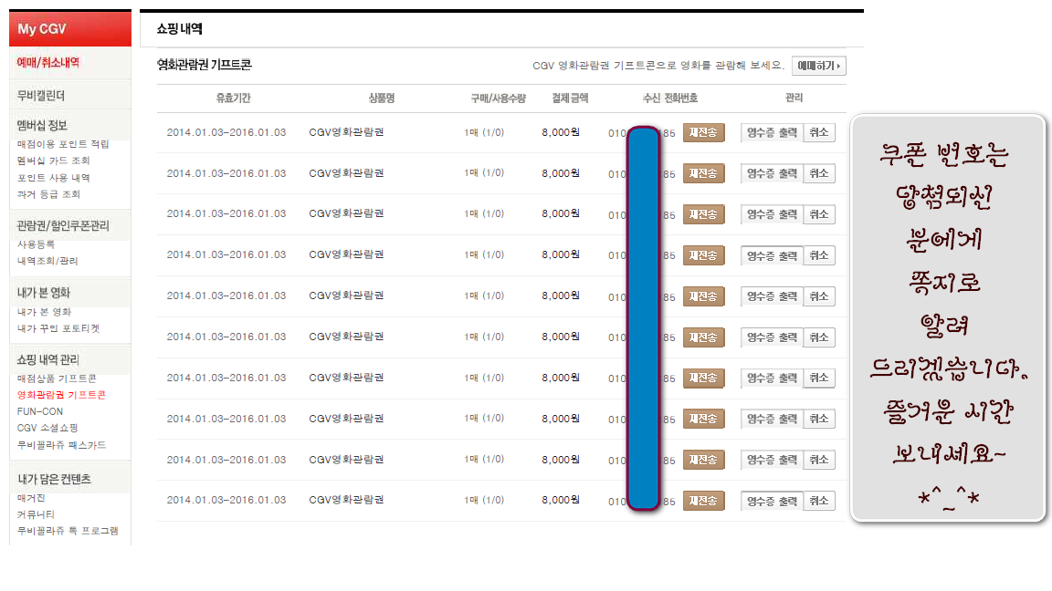This screenshot has width=1052, height=591.
Task: Open 무비캘린더 menu item
Action: (x=41, y=96)
